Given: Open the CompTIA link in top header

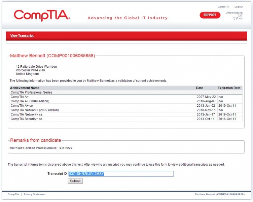Looking at the screenshot, I should click(x=223, y=7).
